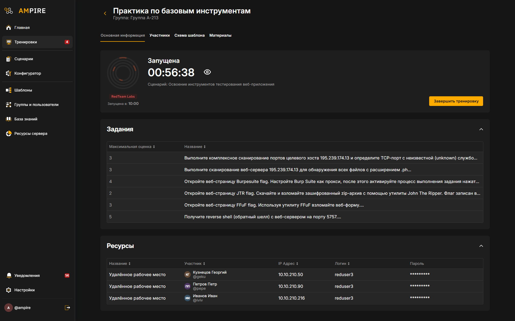Reveal the password for reduser3 at 10.10.210.50
The image size is (515, 321).
420,274
